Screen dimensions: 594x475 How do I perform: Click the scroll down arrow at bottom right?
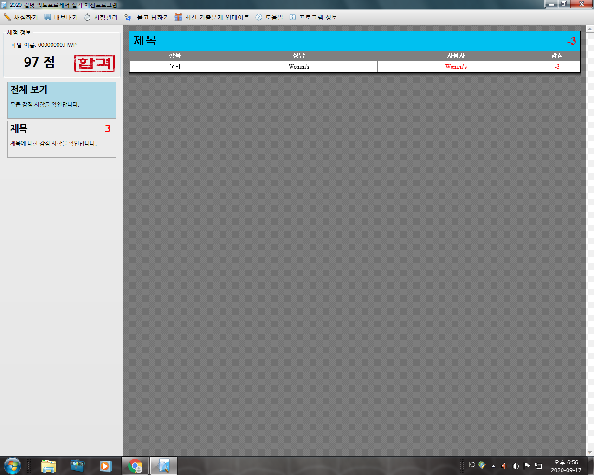(x=590, y=452)
